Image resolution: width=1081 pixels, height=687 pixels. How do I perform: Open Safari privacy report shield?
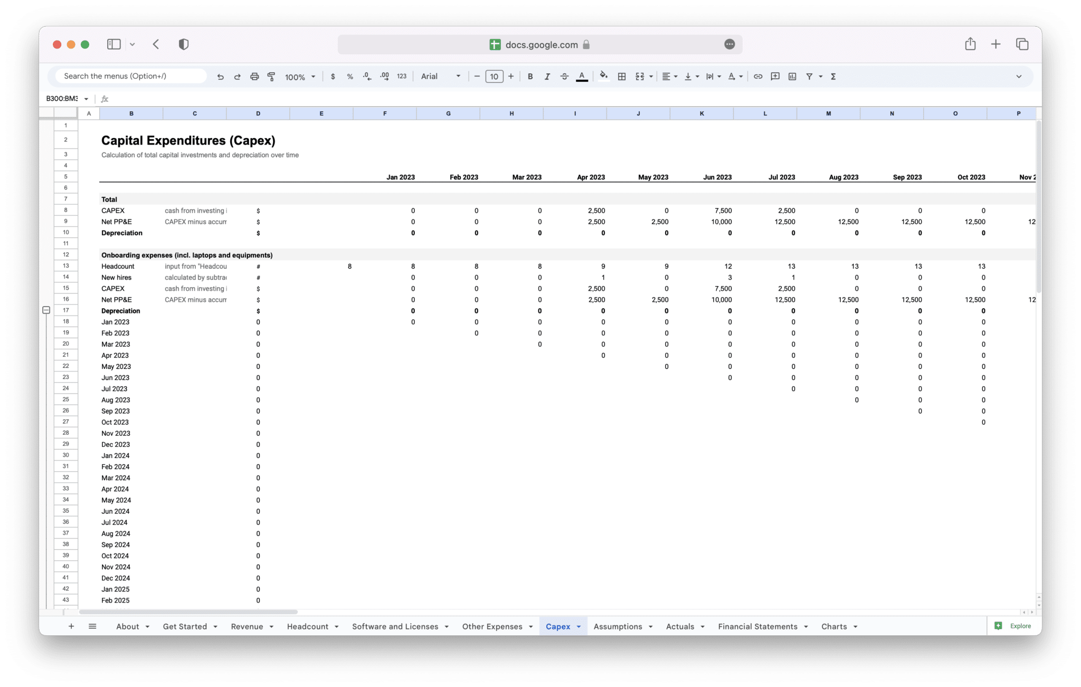coord(184,44)
